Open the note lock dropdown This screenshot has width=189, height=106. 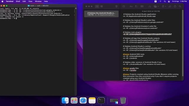pyautogui.click(x=164, y=6)
